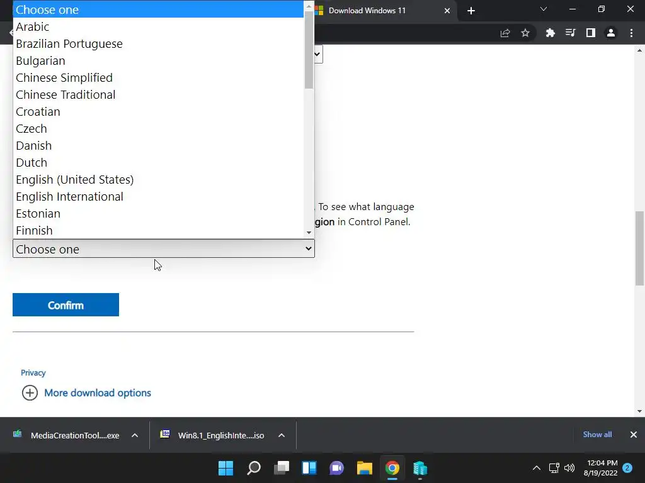
Task: Switch to Download Windows 11 tab
Action: pos(367,11)
